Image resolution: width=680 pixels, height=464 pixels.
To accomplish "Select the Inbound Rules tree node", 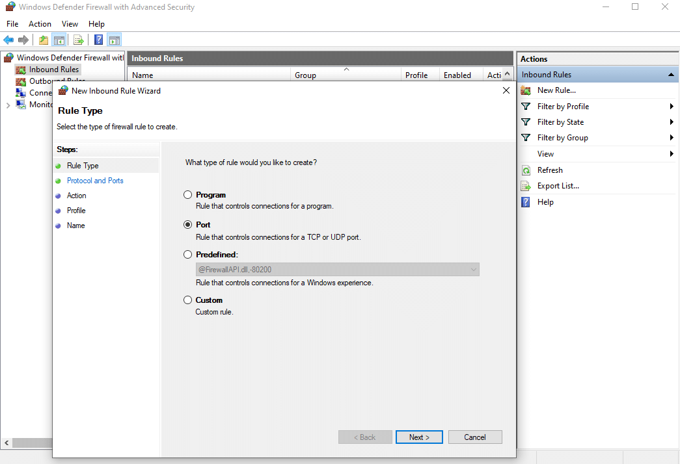I will pos(53,70).
